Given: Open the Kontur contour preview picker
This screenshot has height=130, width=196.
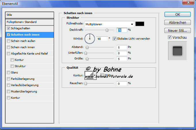Looking at the screenshot, I should click(x=89, y=75).
